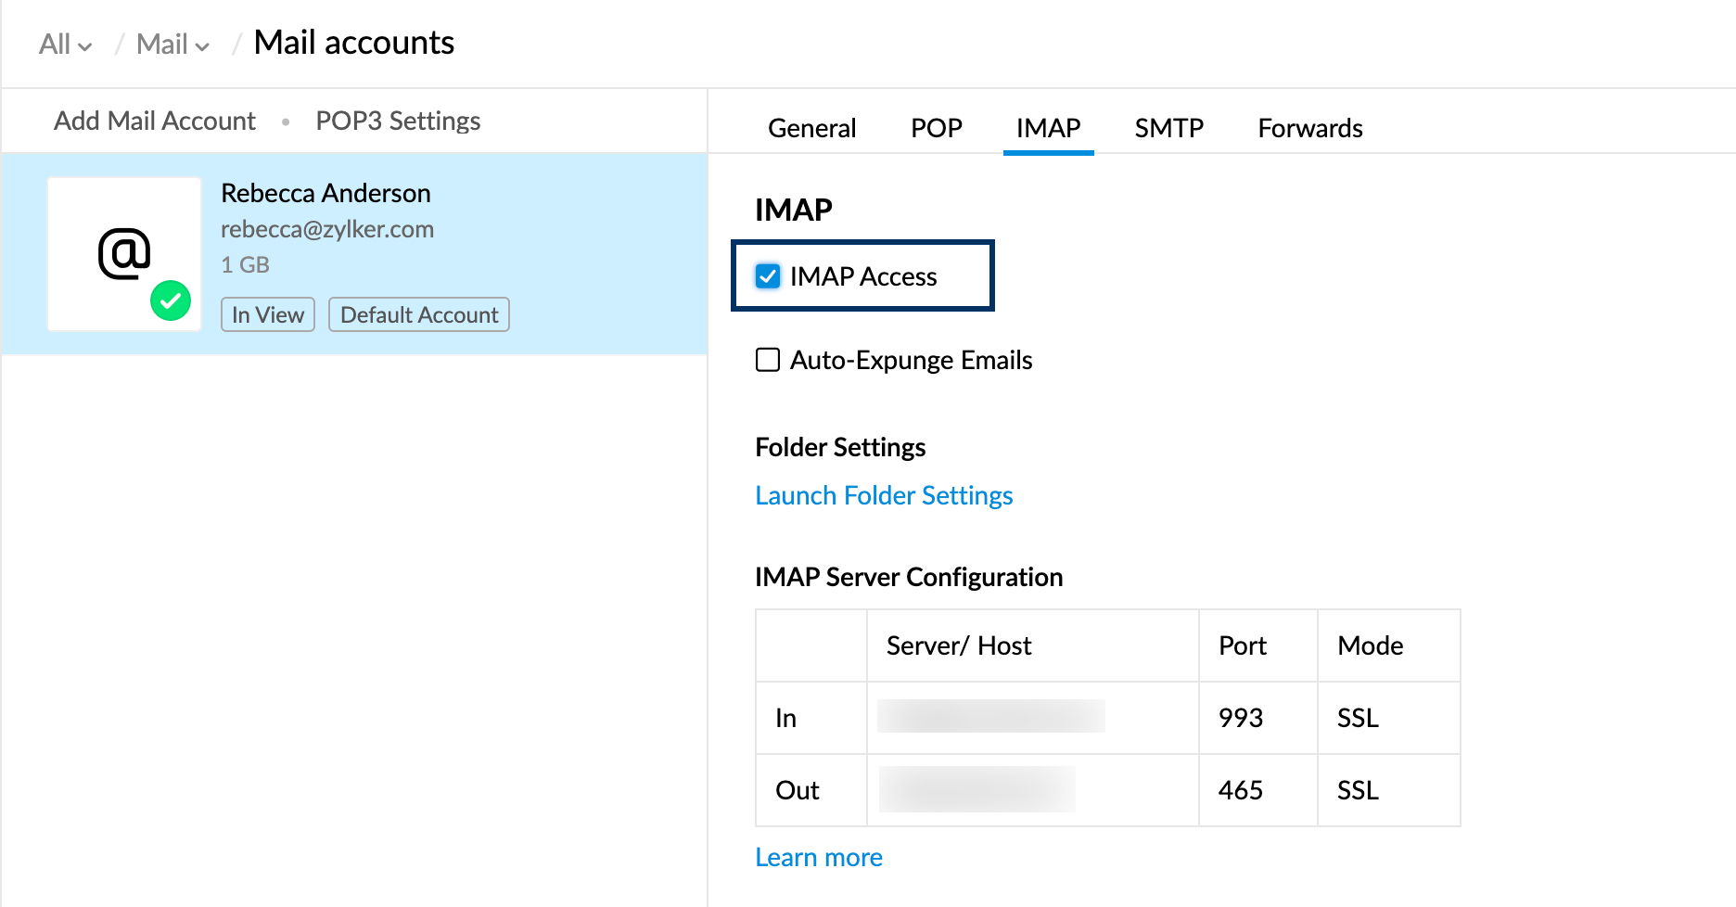Select the IMAP tab
The height and width of the screenshot is (907, 1736).
(x=1048, y=128)
